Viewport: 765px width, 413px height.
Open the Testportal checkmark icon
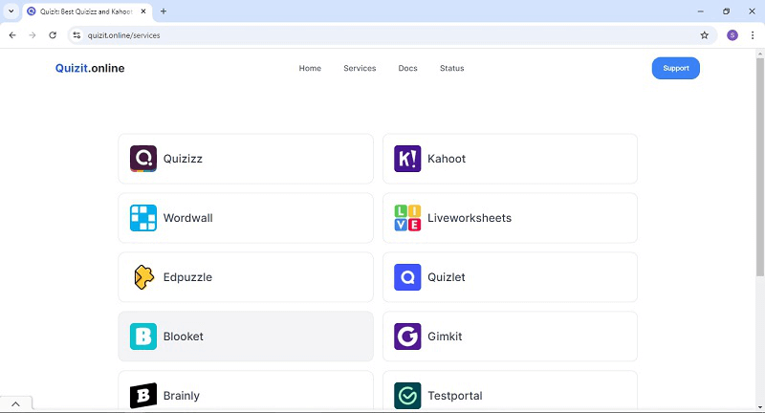point(407,395)
